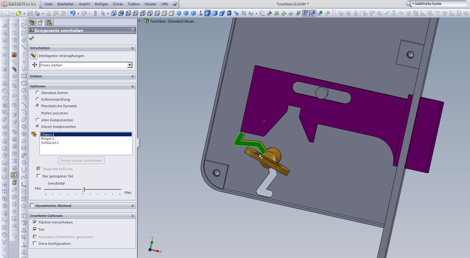The width and height of the screenshot is (470, 258).
Task: Uncheck the Ton sound checkbox
Action: [35, 229]
